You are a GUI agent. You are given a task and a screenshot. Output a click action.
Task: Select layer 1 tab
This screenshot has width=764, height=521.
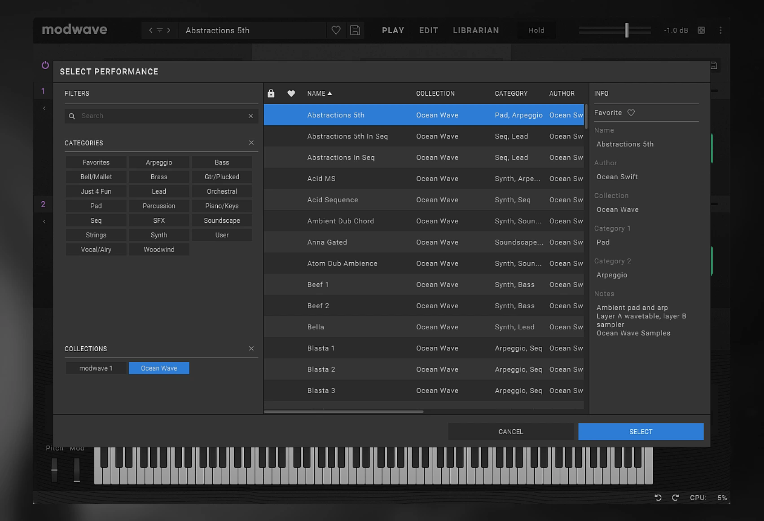coord(43,91)
